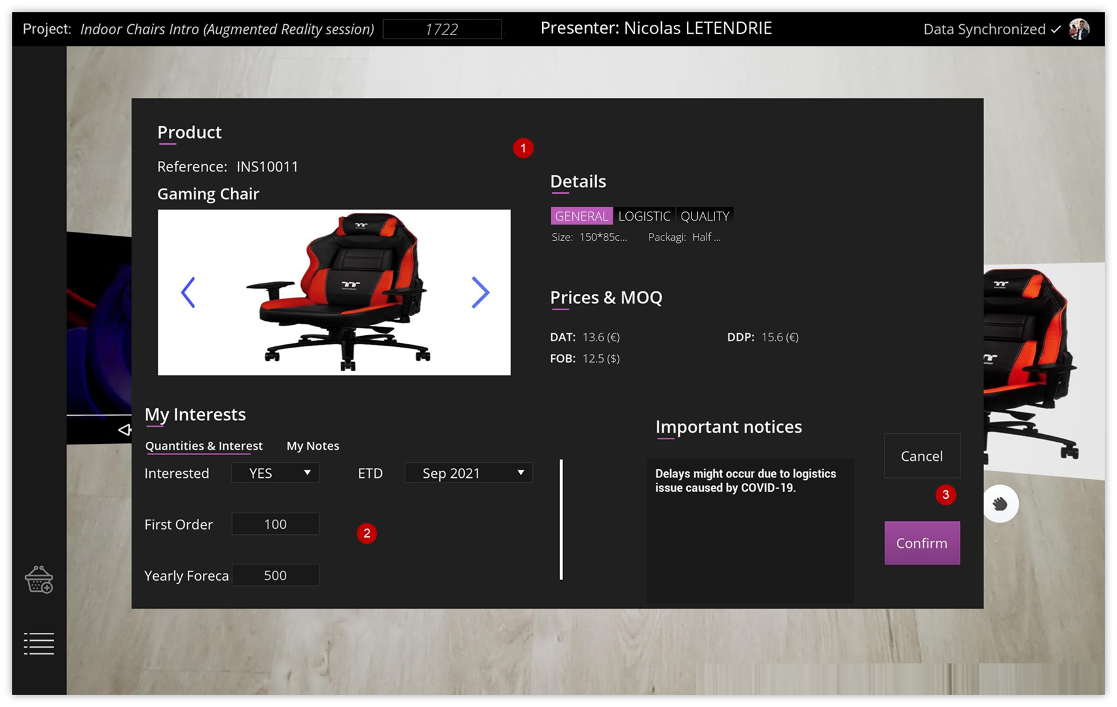The width and height of the screenshot is (1117, 707).
Task: Switch to the GENERAL details tab
Action: click(581, 216)
